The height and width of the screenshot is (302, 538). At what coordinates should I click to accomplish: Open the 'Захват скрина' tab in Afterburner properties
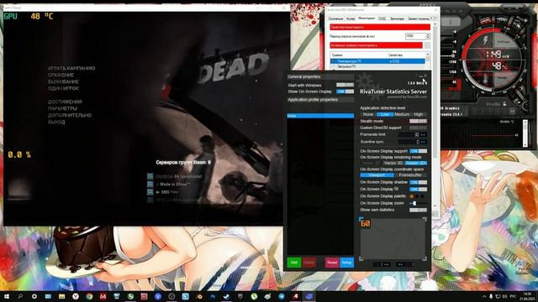click(x=418, y=18)
